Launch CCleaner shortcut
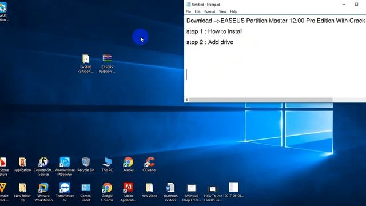Image resolution: width=366 pixels, height=206 pixels. point(149,162)
